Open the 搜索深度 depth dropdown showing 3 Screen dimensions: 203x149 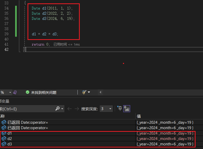106,109
